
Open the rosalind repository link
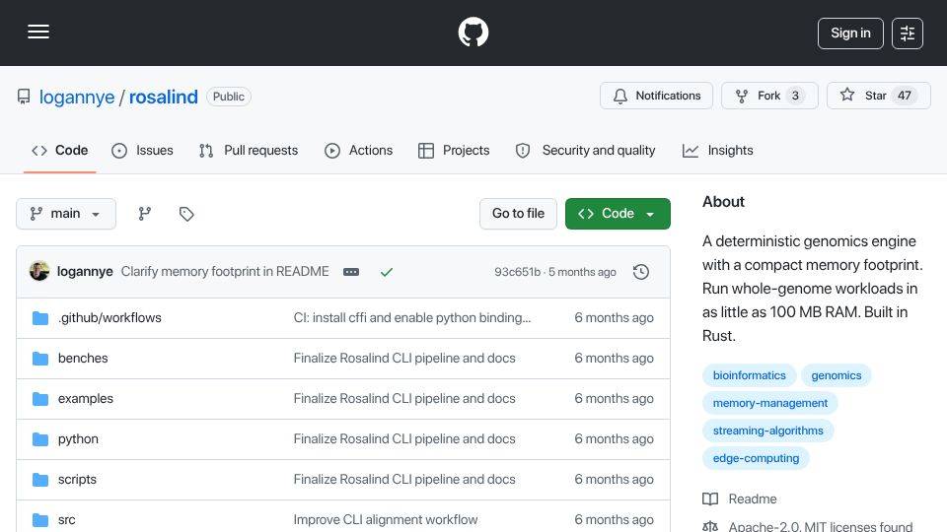click(163, 97)
